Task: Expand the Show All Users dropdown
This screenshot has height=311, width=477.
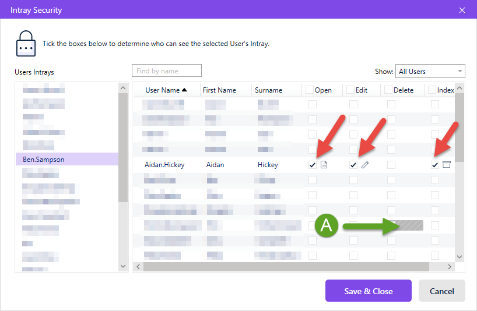Action: (430, 72)
